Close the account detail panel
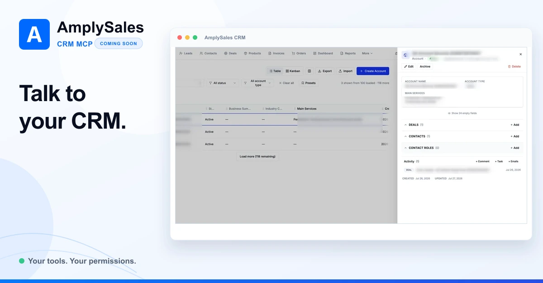The image size is (543, 283). 520,54
